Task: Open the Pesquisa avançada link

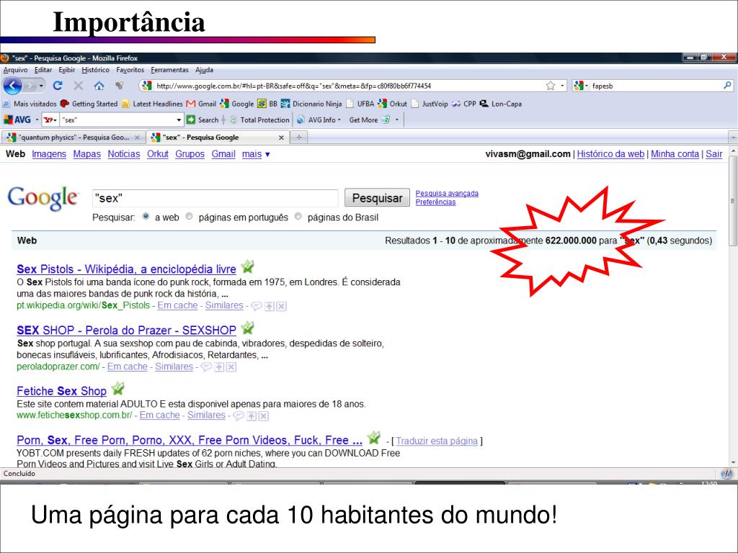Action: (x=447, y=193)
